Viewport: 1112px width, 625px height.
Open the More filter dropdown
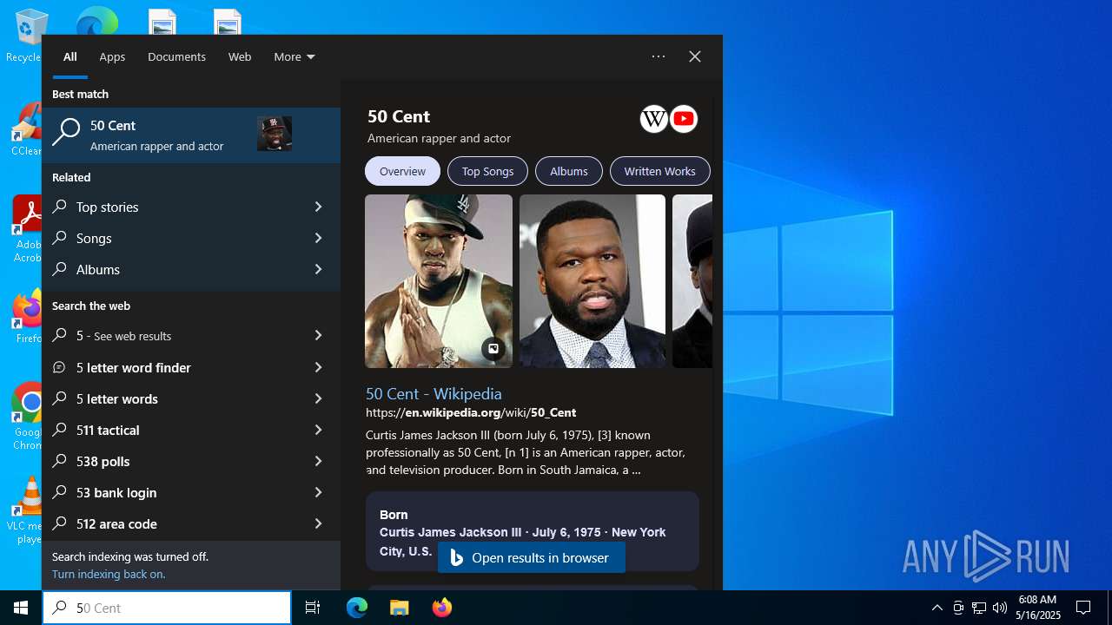click(295, 56)
